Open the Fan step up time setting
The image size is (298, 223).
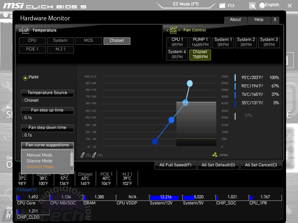(47, 111)
